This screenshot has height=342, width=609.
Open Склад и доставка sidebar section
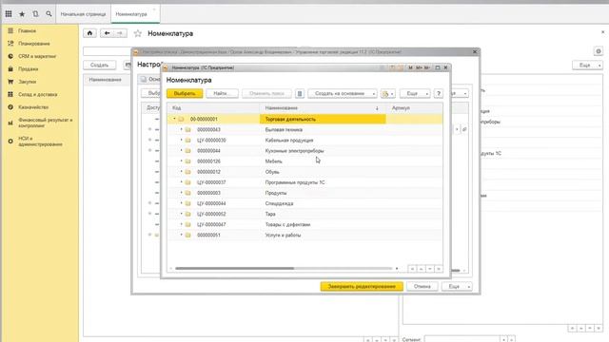[37, 94]
